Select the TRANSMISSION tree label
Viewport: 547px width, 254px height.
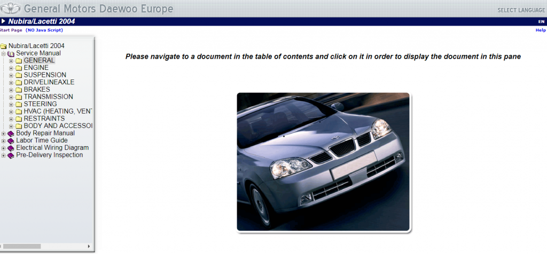(x=49, y=97)
